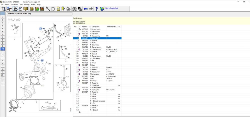This screenshot has height=117, width=250.
Task: Click the globe icon in toolbar
Action: (x=102, y=9)
